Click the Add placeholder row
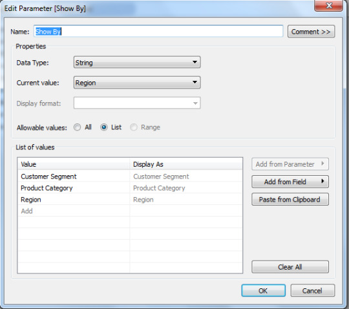349x309 pixels. tap(74, 211)
